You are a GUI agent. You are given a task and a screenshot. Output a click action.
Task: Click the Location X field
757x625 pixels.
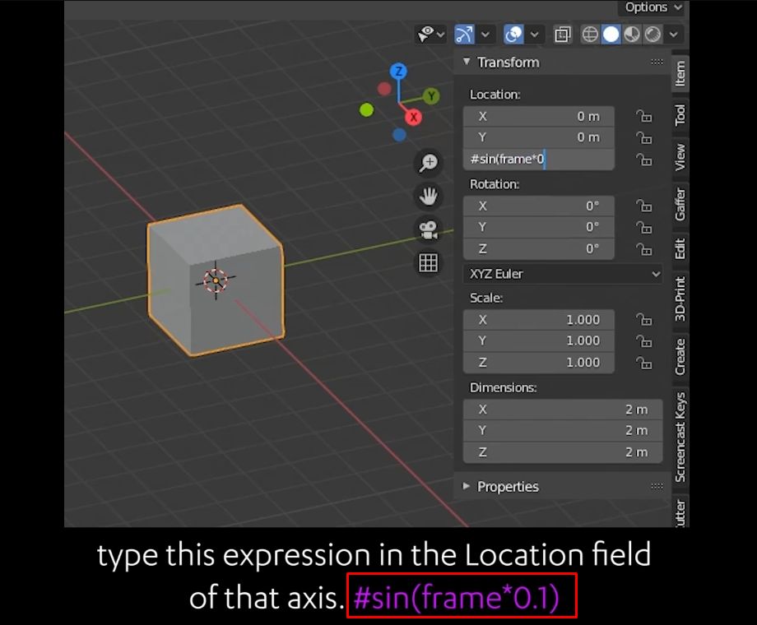[539, 116]
